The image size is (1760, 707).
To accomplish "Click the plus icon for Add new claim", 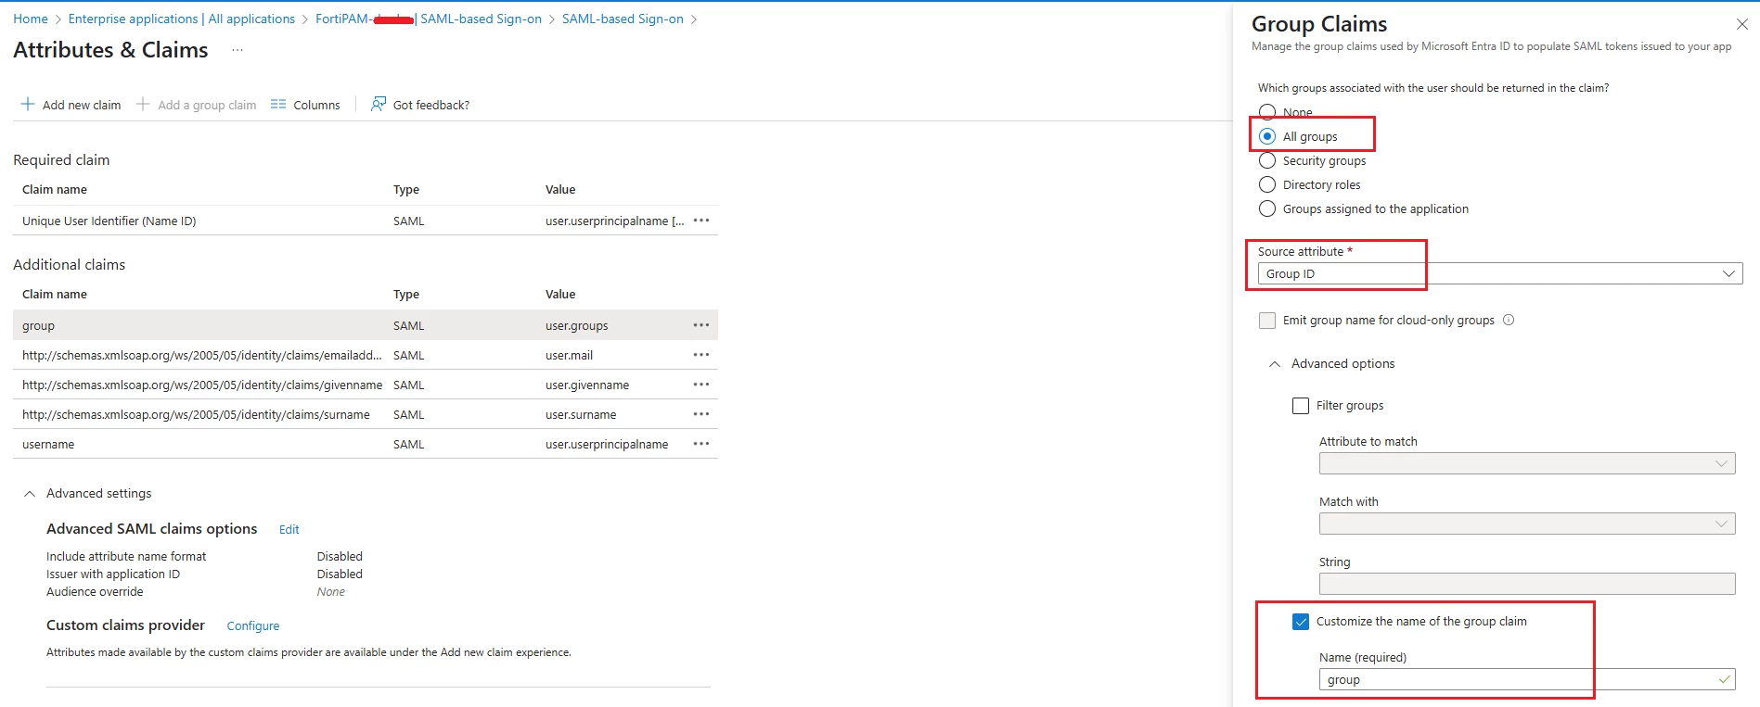I will pos(28,104).
